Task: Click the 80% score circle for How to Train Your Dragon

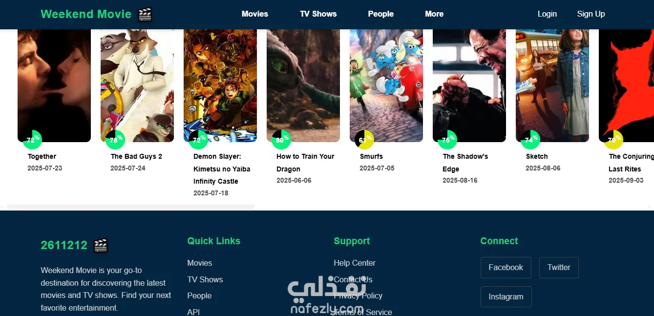Action: pyautogui.click(x=281, y=139)
